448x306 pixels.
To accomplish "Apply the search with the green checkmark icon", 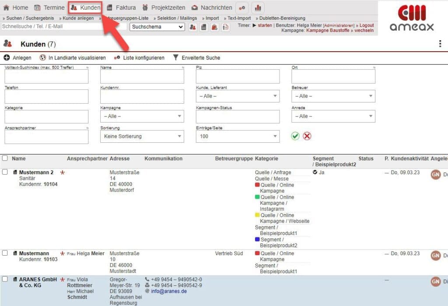I will (x=296, y=136).
